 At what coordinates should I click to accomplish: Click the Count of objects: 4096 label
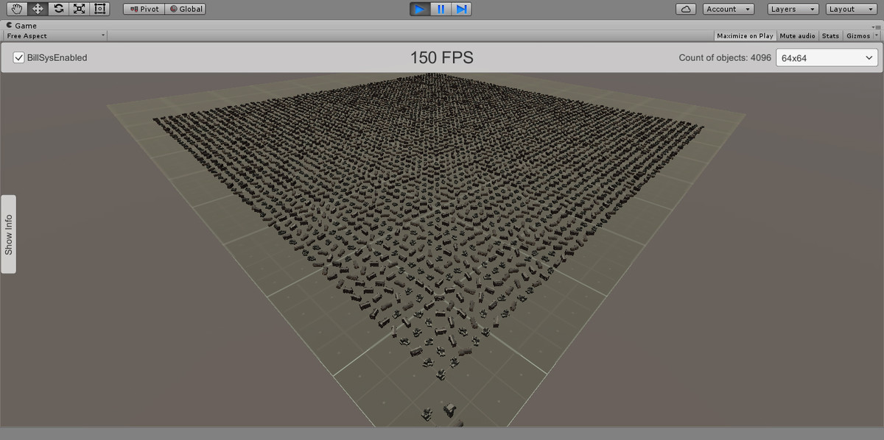pyautogui.click(x=725, y=57)
